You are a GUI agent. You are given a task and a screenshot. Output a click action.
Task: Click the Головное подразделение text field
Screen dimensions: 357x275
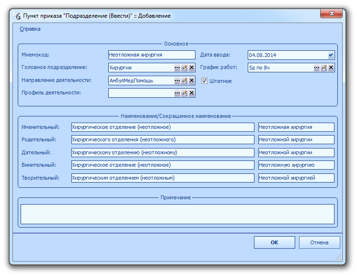click(141, 68)
